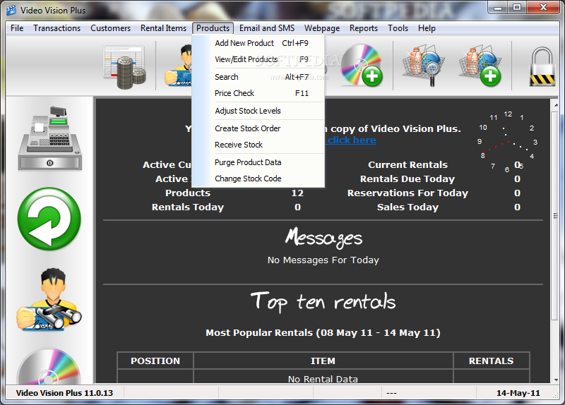565x405 pixels.
Task: Select Create Stock Order
Action: point(258,128)
